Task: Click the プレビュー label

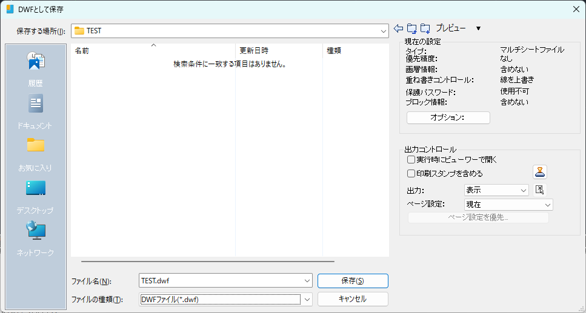Action: click(451, 28)
